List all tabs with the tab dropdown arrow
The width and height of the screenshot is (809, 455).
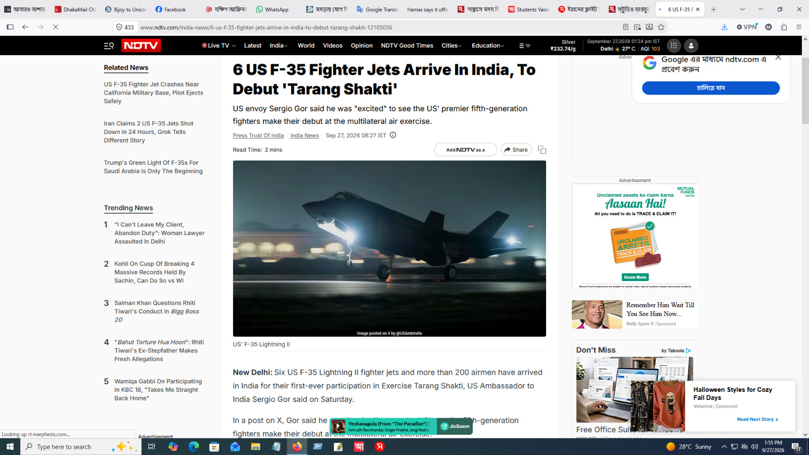tap(742, 9)
